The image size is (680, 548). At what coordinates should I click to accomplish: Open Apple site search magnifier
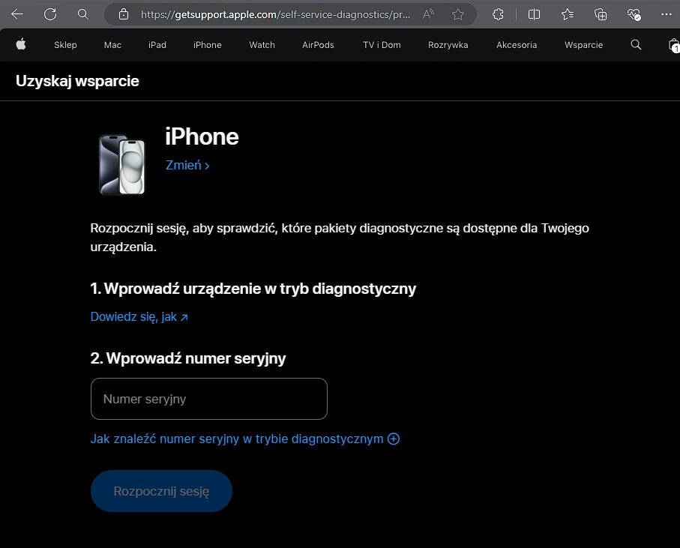pos(636,45)
